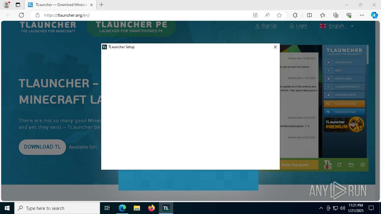Click the browser back arrow
This screenshot has width=381, height=214.
point(8,15)
